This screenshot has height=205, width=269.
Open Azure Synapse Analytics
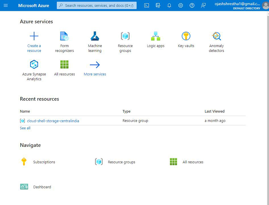(34, 65)
